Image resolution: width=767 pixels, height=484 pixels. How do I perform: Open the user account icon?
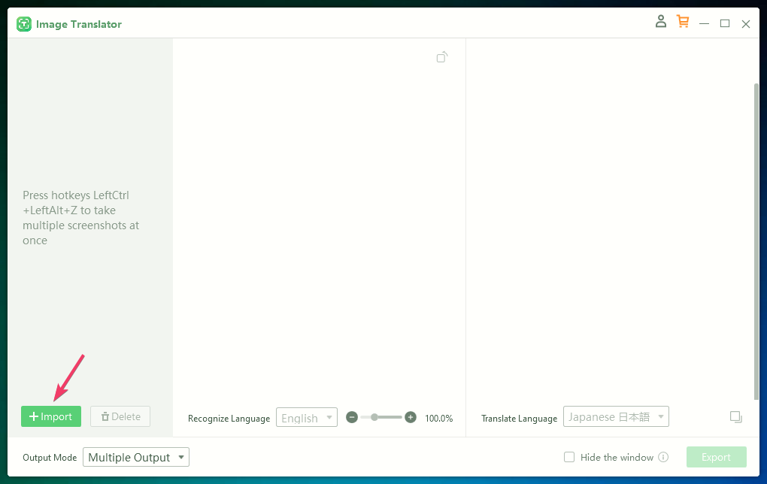661,22
